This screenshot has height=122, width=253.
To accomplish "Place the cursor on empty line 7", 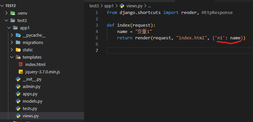I will click(180, 50).
